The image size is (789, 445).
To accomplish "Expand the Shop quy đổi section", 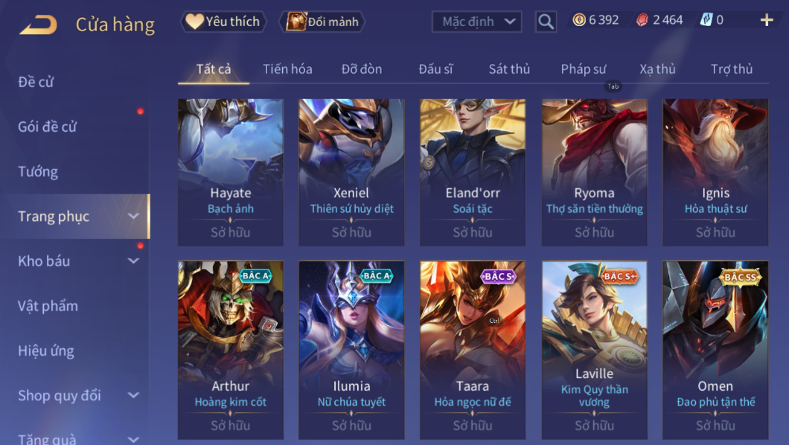I will point(133,395).
